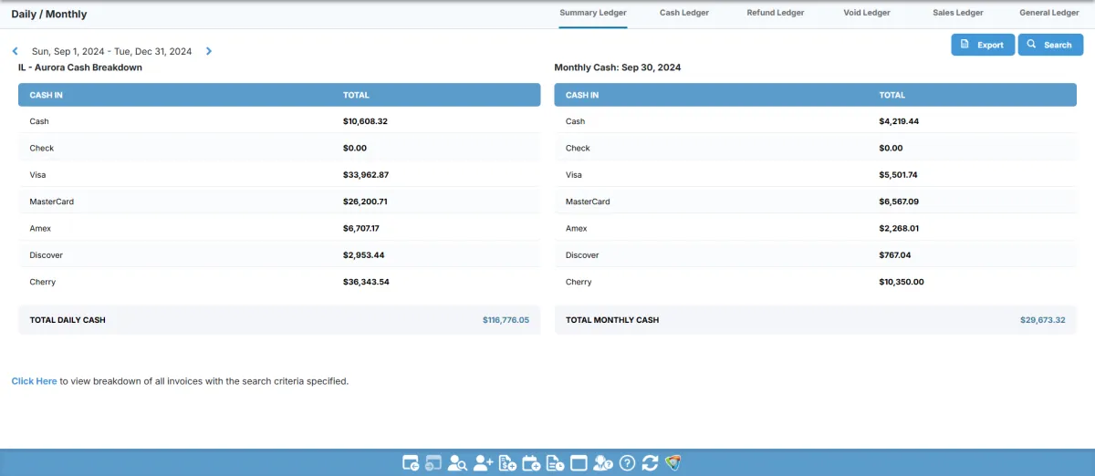Click the refresh arrows icon

650,463
